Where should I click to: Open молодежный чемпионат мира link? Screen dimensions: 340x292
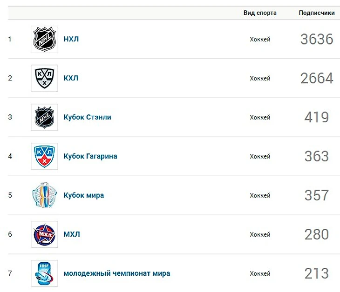(x=117, y=273)
